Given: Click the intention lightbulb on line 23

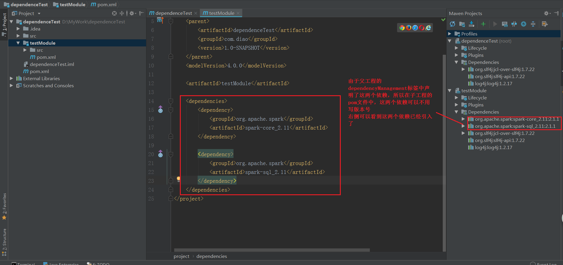Looking at the screenshot, I should [178, 179].
